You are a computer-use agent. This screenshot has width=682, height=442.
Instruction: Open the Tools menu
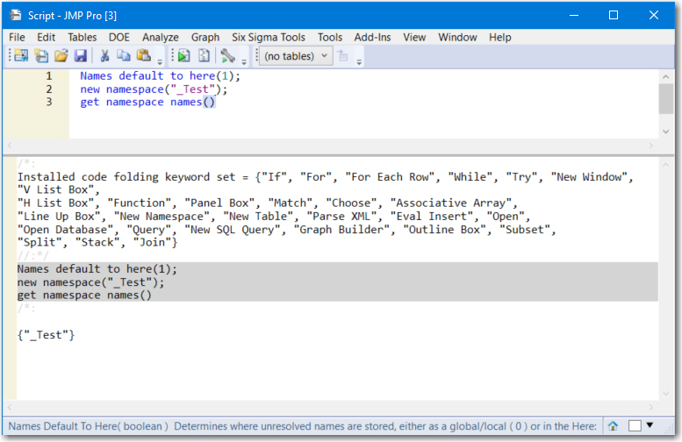click(330, 38)
